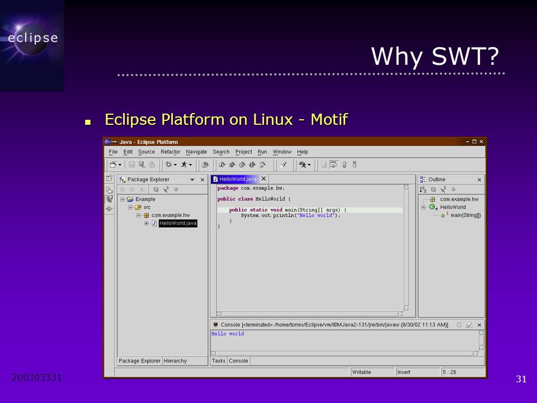The image size is (537, 403).
Task: Collapse the Example project tree node
Action: [123, 199]
